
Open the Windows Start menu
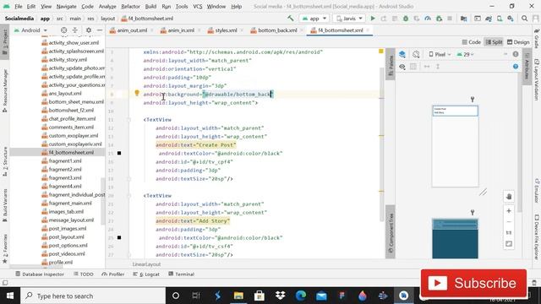tap(10, 296)
